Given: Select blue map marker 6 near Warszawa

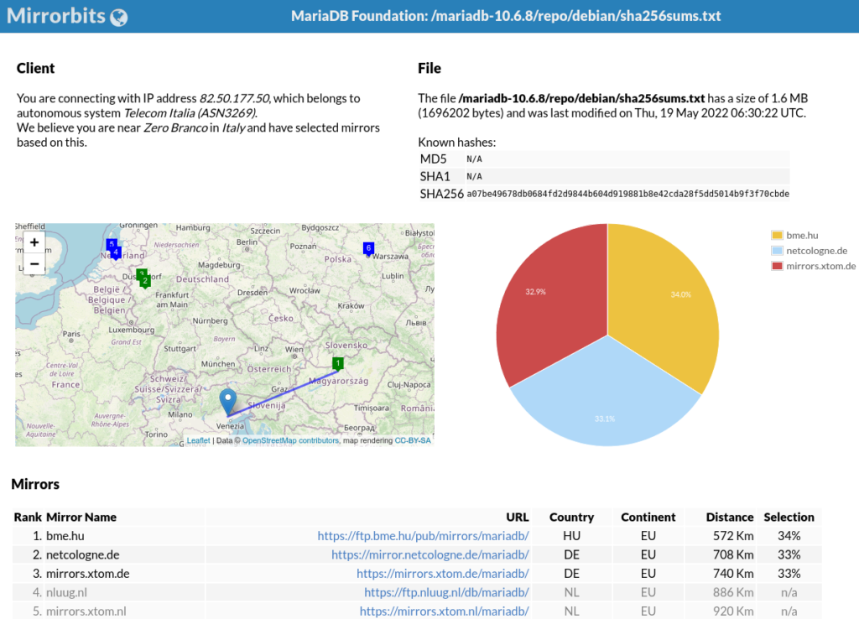Looking at the screenshot, I should [369, 249].
